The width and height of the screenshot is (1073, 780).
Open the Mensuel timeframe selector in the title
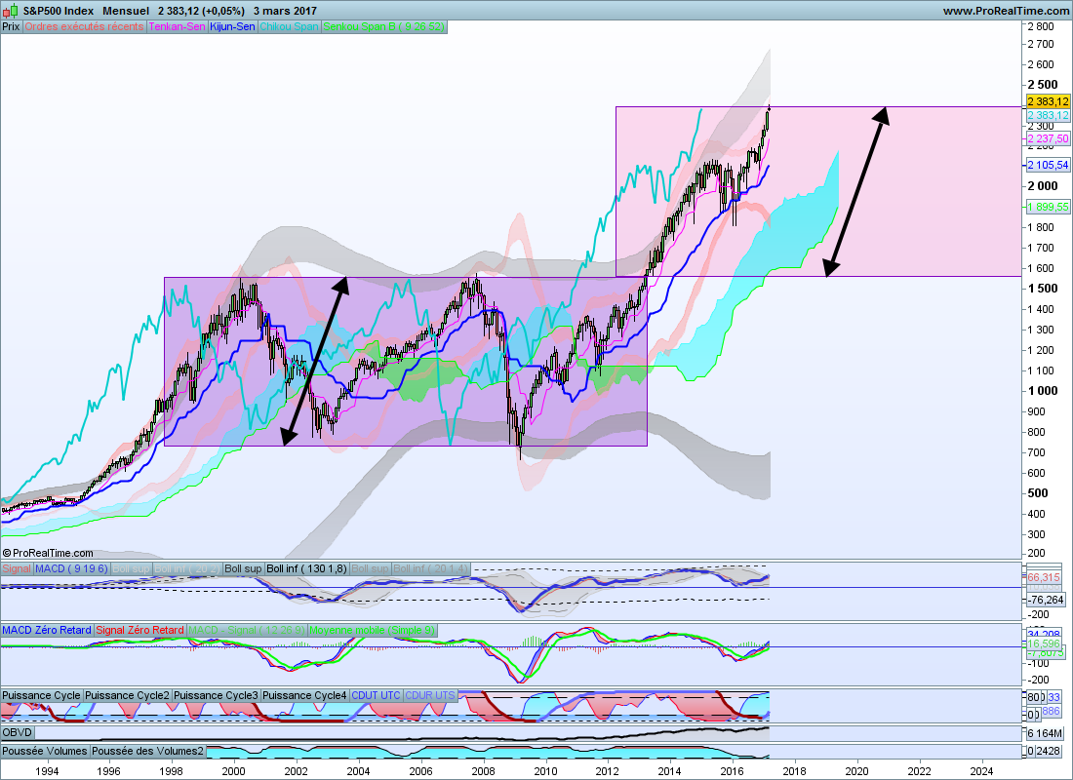[x=125, y=11]
